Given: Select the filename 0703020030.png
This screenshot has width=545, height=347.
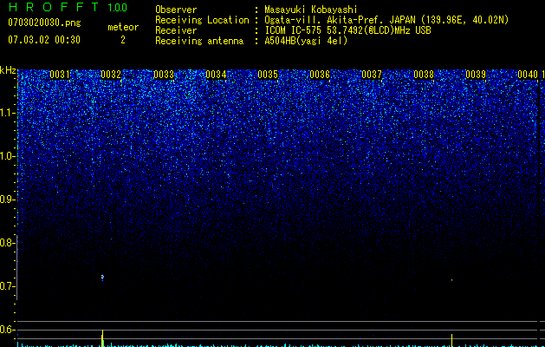Looking at the screenshot, I should point(44,23).
